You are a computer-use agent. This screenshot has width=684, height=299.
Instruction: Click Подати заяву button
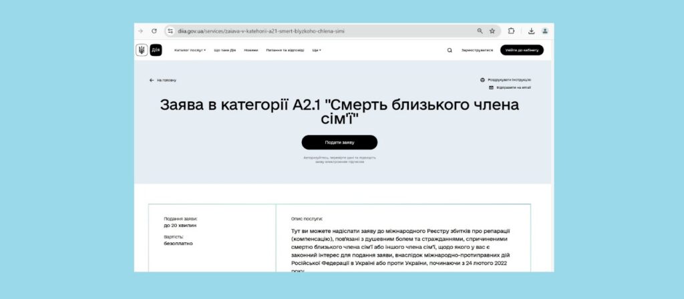339,143
